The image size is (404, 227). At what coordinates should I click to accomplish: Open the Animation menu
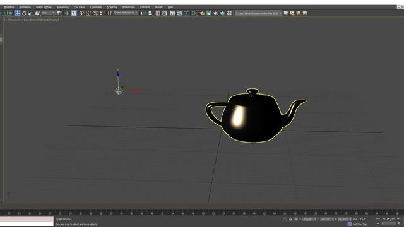point(25,7)
